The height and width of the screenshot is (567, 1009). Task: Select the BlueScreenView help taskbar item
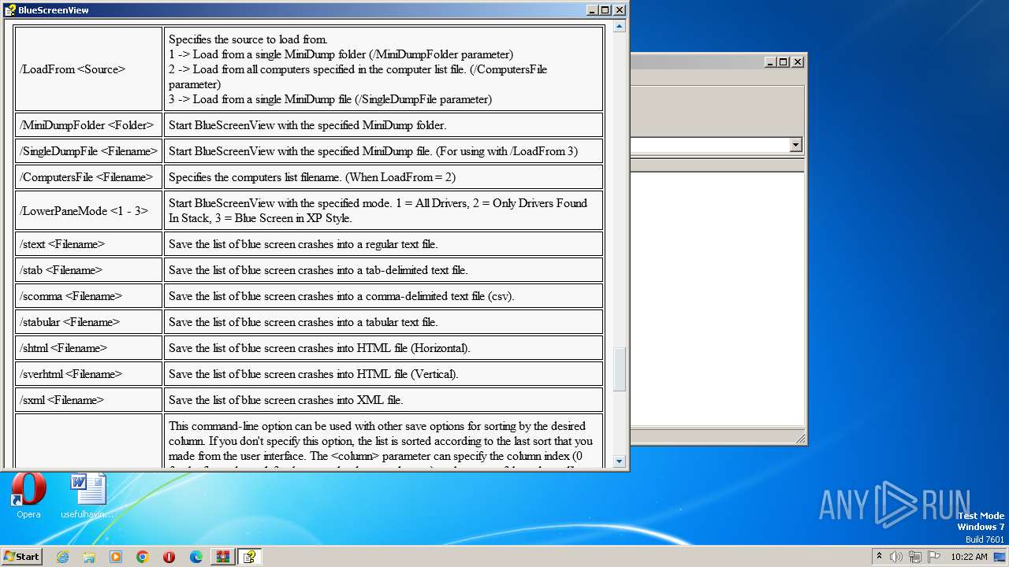[x=250, y=557]
